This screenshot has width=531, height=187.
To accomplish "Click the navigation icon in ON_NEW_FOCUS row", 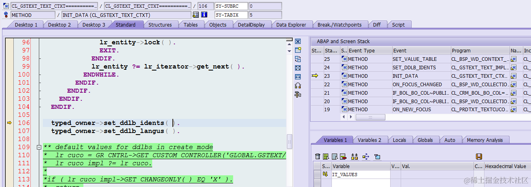I will pos(514,109).
